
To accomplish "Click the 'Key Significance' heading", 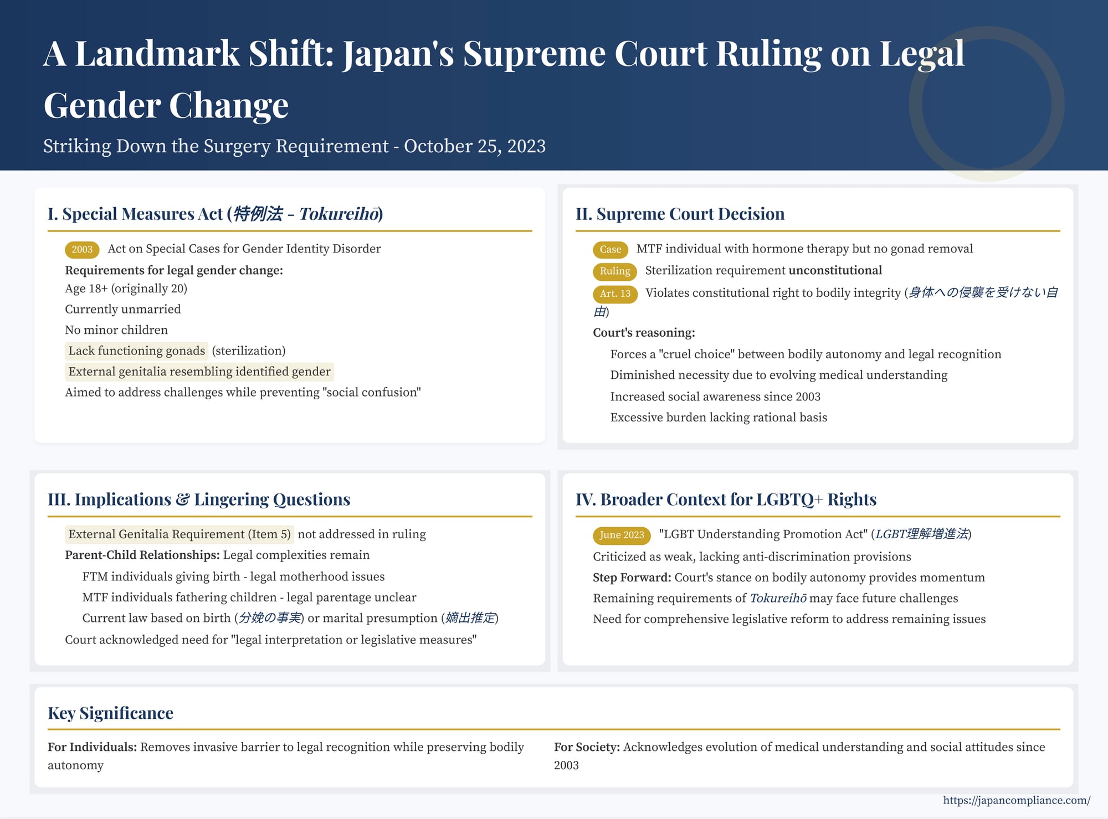I will 110,713.
